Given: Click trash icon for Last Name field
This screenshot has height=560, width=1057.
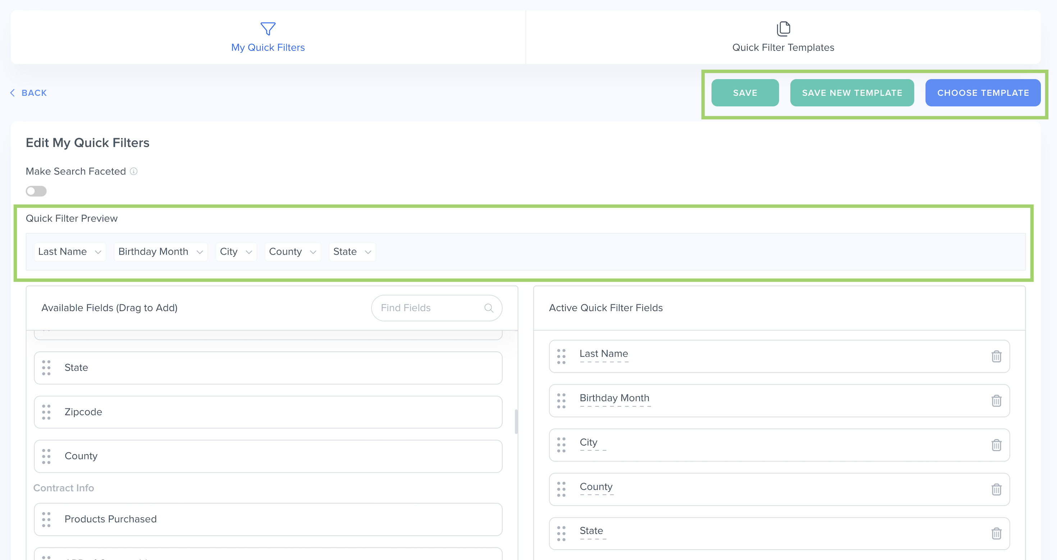Looking at the screenshot, I should coord(996,356).
